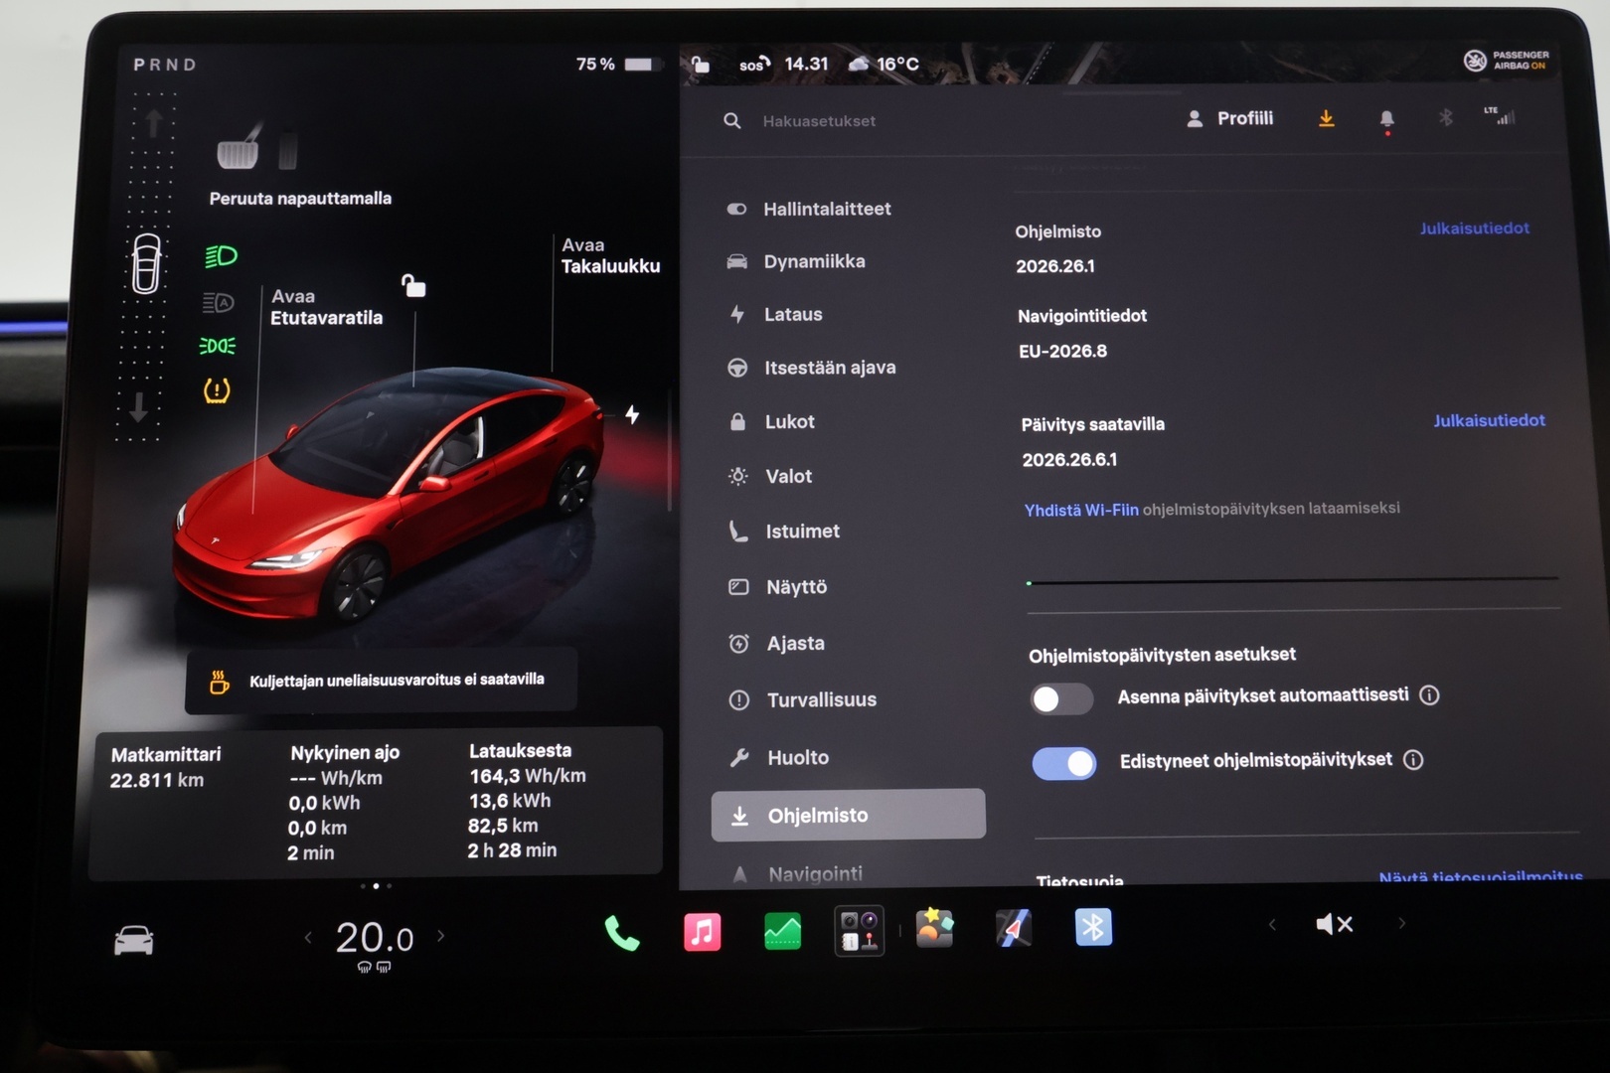This screenshot has width=1610, height=1073.
Task: Disable Edistyneet ohjelmistopäivitykset toggle
Action: pos(1064,763)
